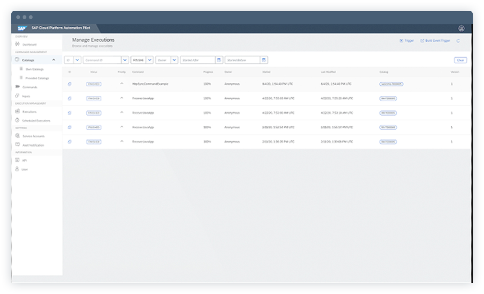Screen dimensions: 484x294
Task: Click the Scheduled Executions clock icon
Action: coord(17,120)
